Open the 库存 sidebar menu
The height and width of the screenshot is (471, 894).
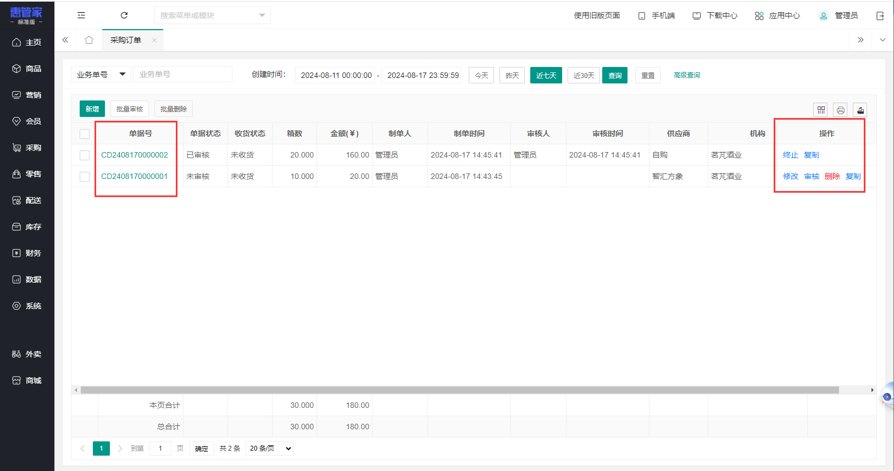27,227
